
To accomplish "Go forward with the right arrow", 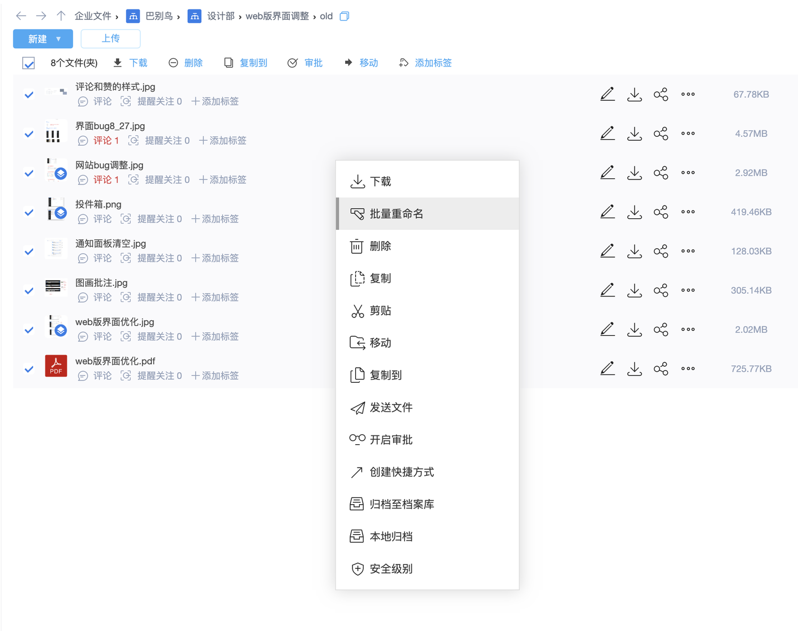I will (41, 16).
